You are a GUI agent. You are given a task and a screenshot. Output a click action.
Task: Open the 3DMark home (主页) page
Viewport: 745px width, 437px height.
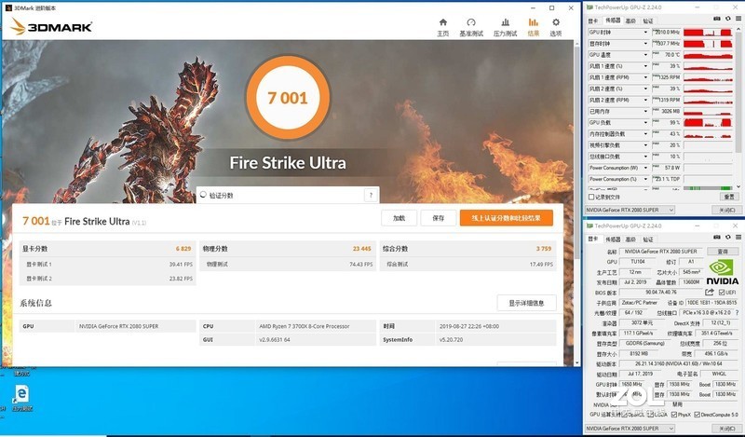pyautogui.click(x=443, y=27)
